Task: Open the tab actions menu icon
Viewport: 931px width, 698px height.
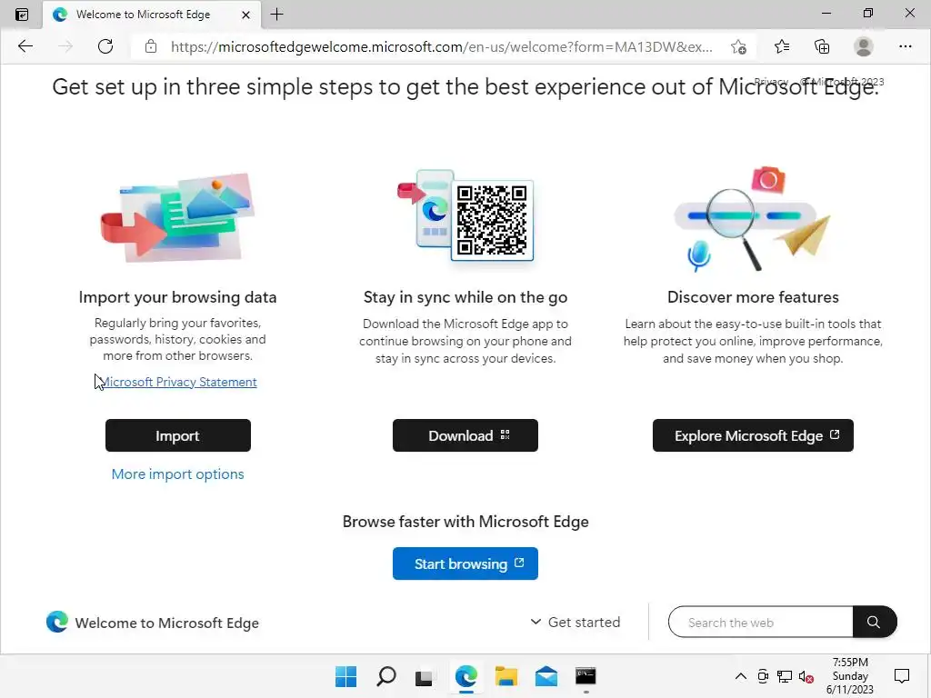Action: tap(22, 15)
